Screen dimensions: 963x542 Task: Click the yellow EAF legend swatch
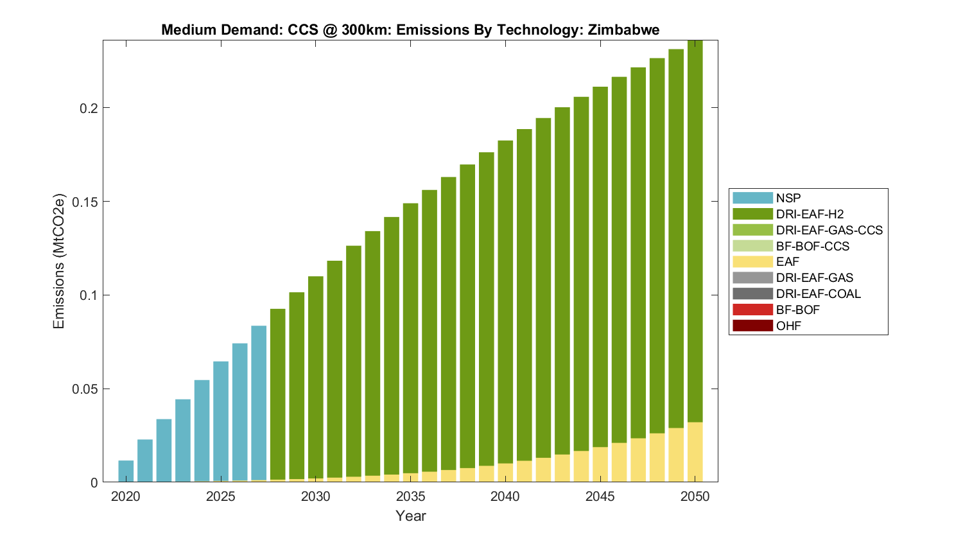point(752,262)
